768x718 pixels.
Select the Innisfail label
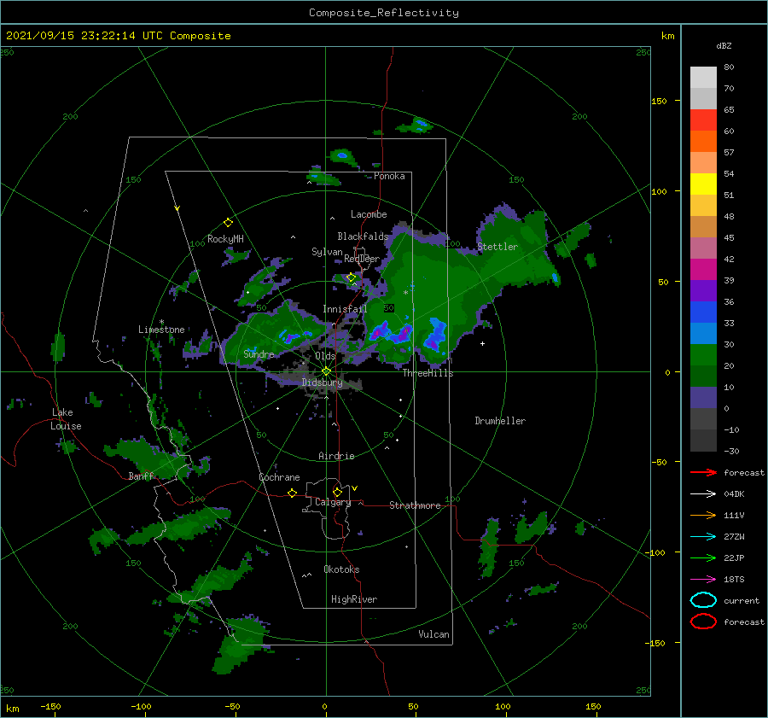[345, 309]
